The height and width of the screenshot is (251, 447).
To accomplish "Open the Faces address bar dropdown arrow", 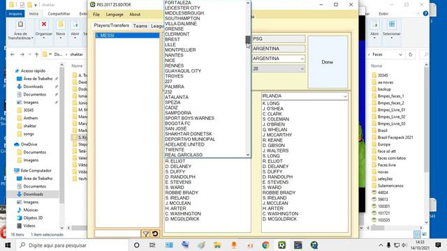I will [400, 54].
